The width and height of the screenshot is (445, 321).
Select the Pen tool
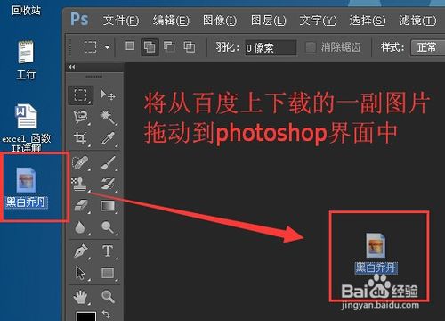pyautogui.click(x=80, y=251)
